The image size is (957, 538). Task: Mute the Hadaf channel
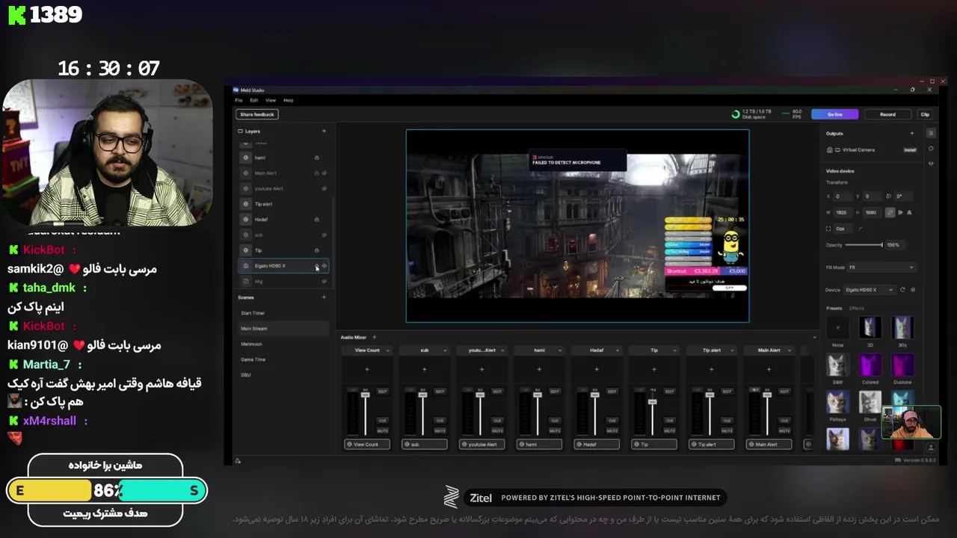click(x=612, y=431)
